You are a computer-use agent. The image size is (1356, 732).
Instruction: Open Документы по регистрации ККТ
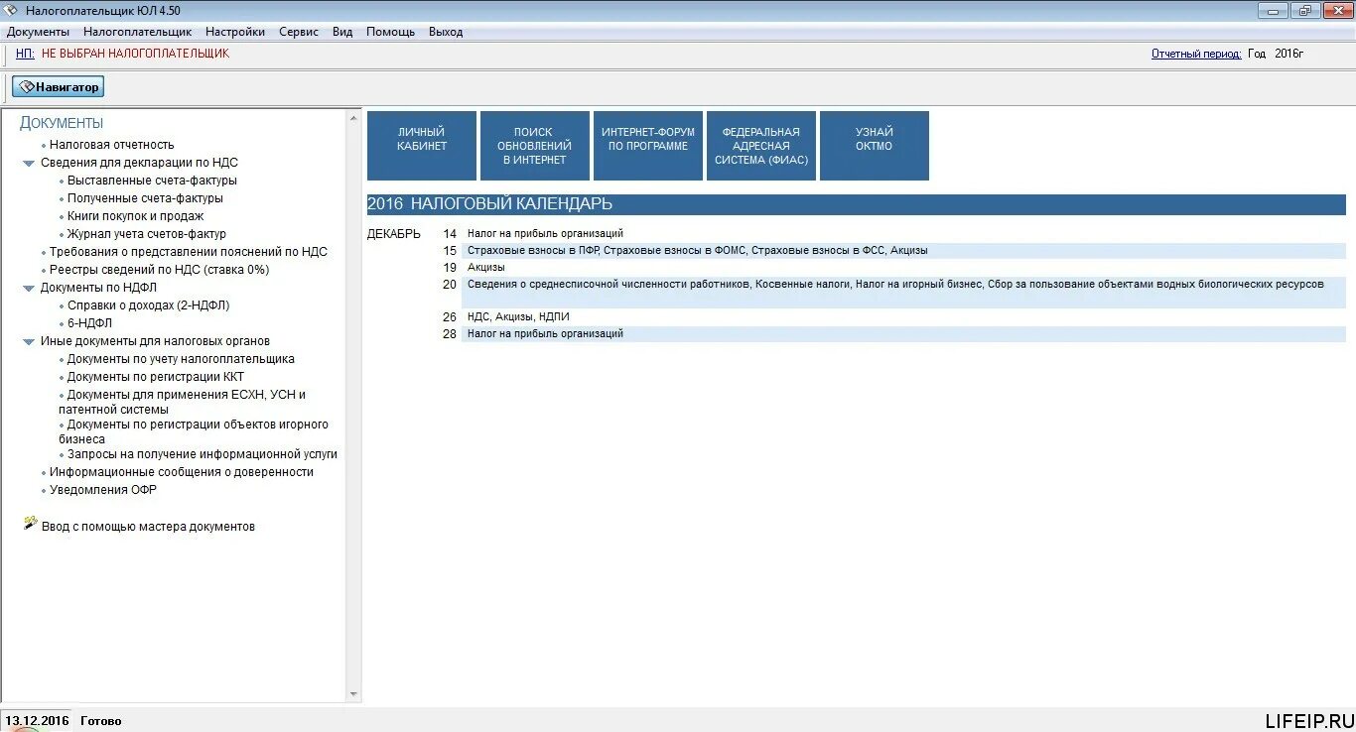tap(155, 377)
